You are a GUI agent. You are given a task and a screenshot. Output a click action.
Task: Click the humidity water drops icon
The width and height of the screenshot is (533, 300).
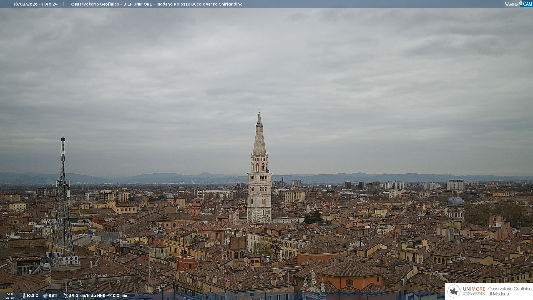pyautogui.click(x=45, y=296)
